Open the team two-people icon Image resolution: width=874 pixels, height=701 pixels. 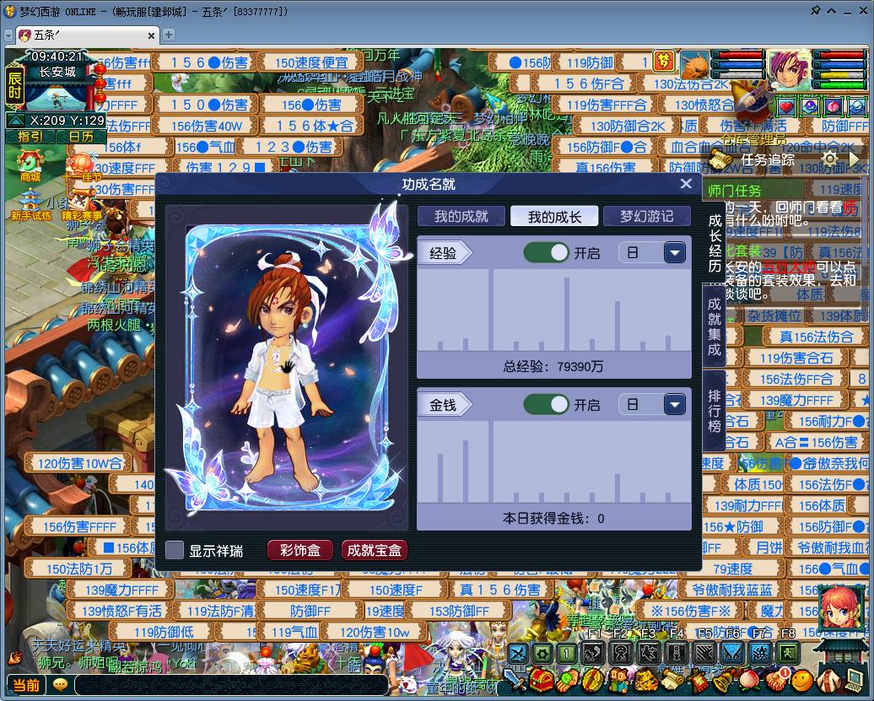(618, 680)
